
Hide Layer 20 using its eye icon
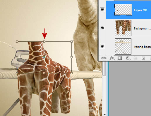(x=102, y=9)
